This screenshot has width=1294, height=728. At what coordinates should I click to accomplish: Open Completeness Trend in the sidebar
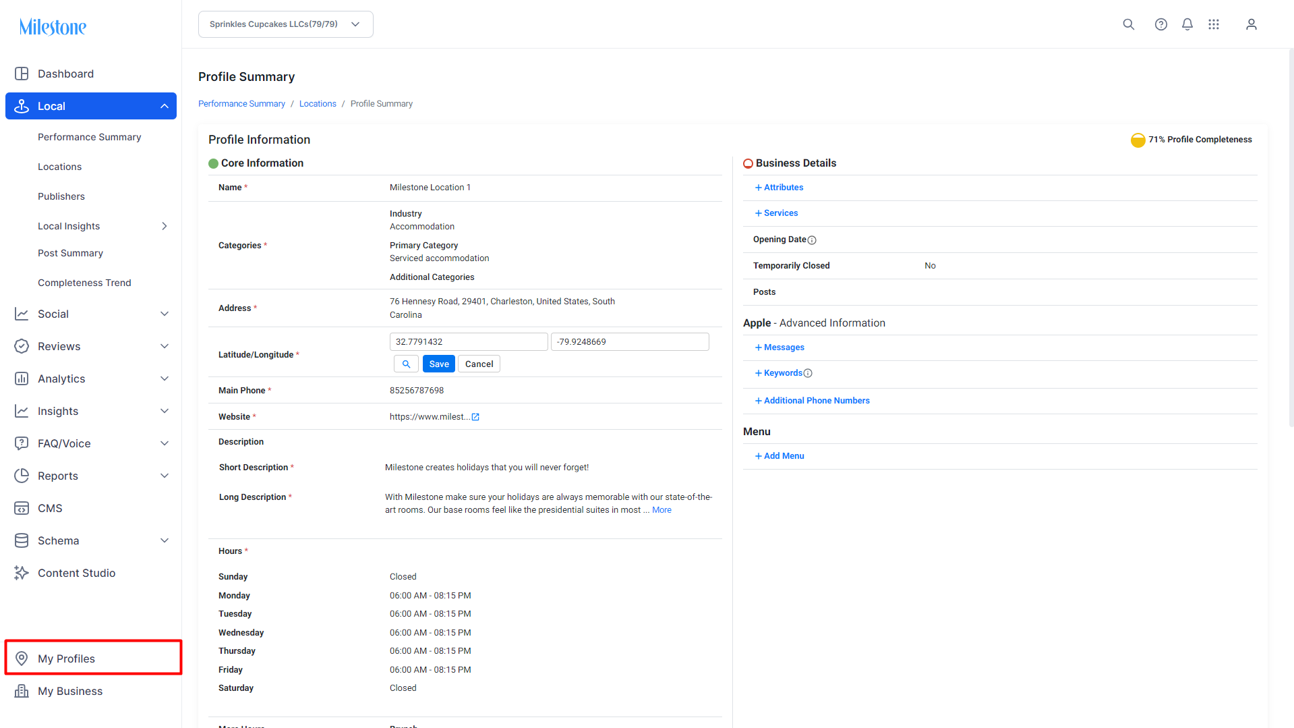click(x=84, y=283)
